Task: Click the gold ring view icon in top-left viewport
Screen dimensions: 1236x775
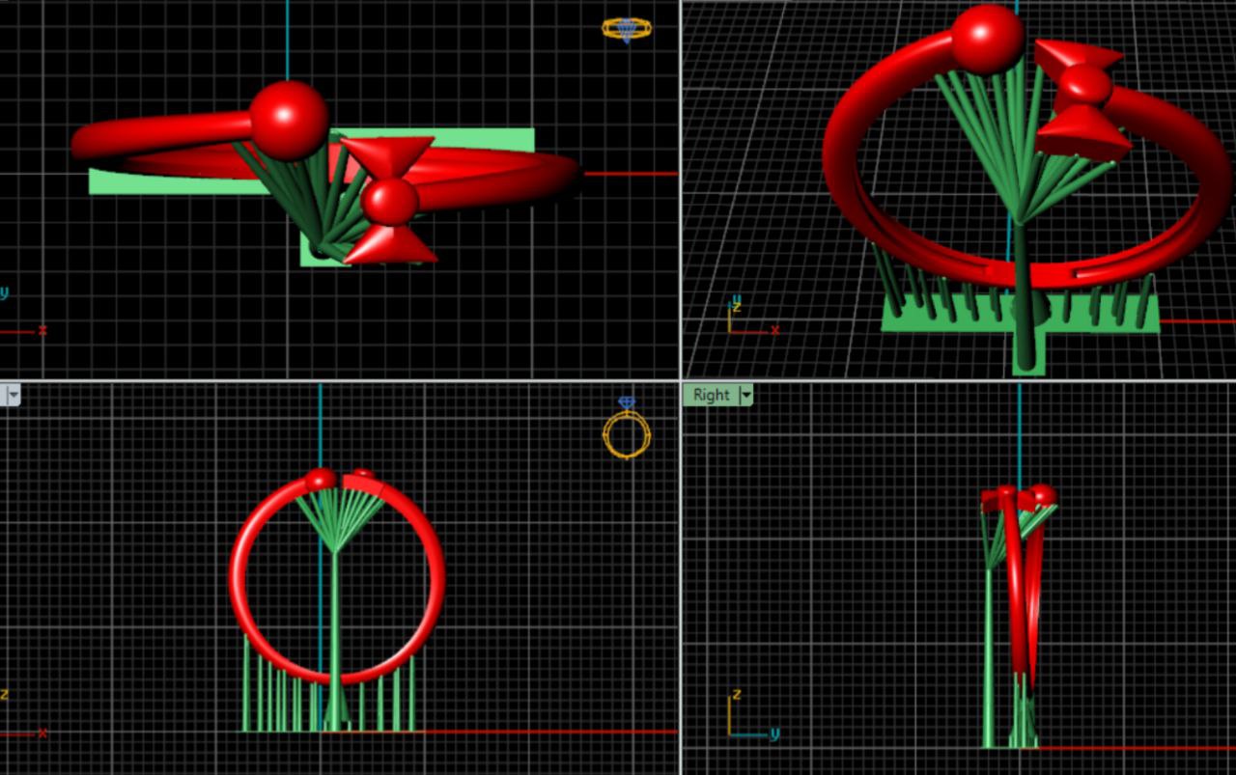Action: (x=627, y=29)
